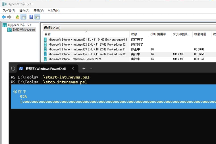Sort by 名前 column header
This screenshot has height=144, width=216.
coord(86,34)
